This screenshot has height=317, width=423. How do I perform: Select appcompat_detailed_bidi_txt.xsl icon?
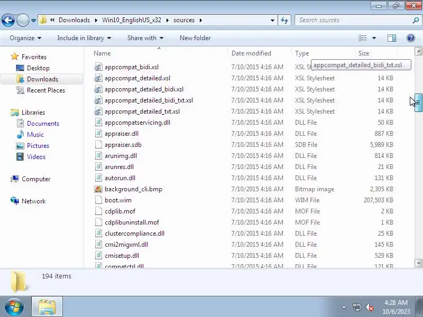pyautogui.click(x=98, y=100)
